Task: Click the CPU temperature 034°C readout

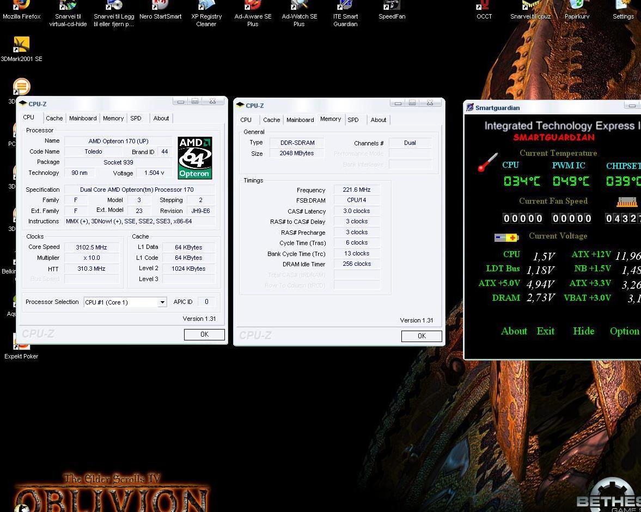Action: click(522, 181)
